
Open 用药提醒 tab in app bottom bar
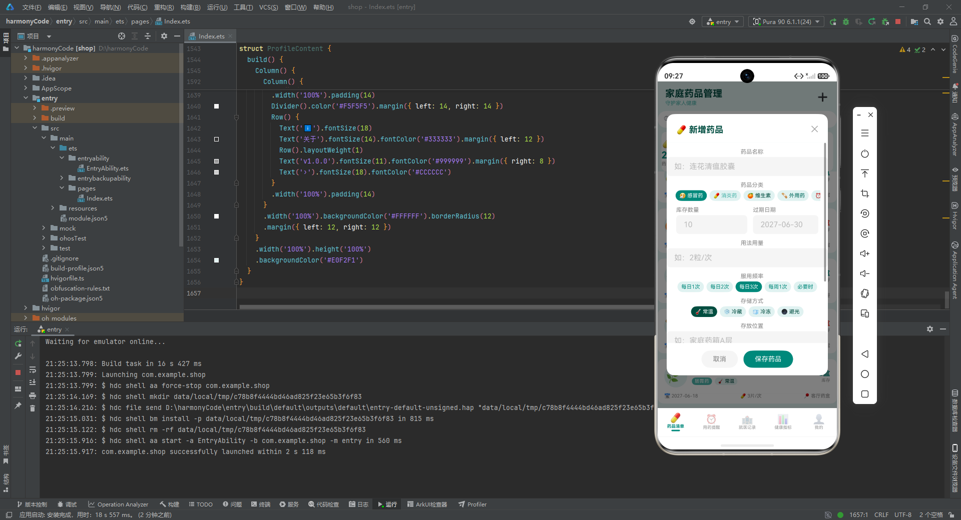[x=711, y=421]
